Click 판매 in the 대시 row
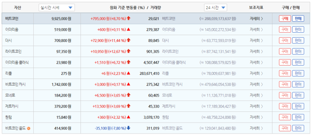 (298, 41)
